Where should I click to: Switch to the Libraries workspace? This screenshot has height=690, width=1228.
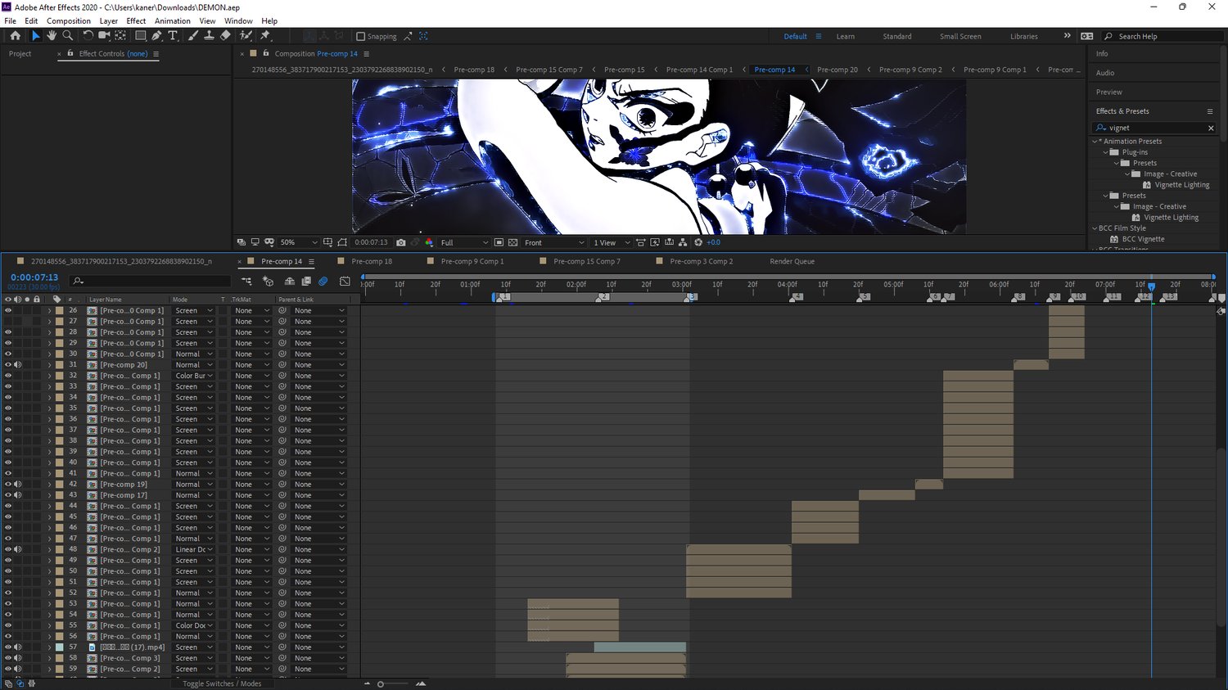pyautogui.click(x=1024, y=37)
